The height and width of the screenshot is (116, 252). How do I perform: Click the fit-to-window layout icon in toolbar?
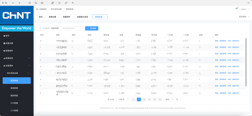(42, 3)
